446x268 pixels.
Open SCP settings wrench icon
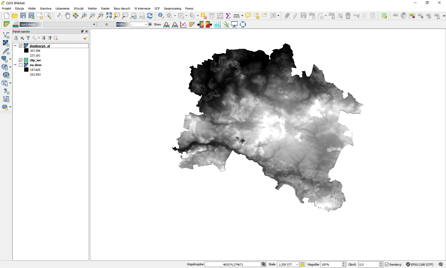tap(226, 24)
